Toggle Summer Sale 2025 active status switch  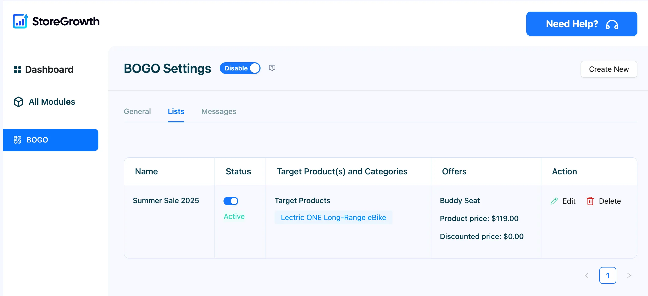(231, 201)
